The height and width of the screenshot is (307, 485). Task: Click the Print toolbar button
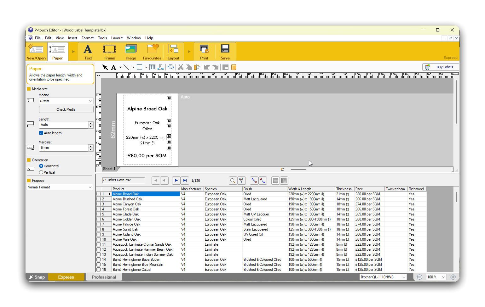(x=204, y=52)
